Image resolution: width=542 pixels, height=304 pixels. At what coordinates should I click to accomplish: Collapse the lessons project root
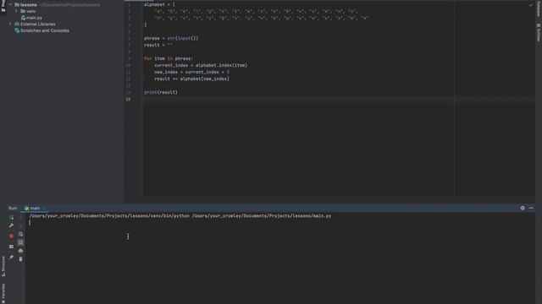point(10,5)
